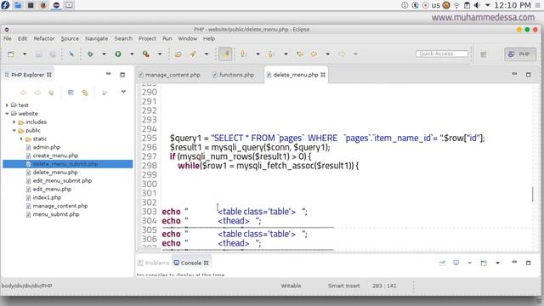The width and height of the screenshot is (544, 306).
Task: Collapse the public folder
Action: (14, 130)
